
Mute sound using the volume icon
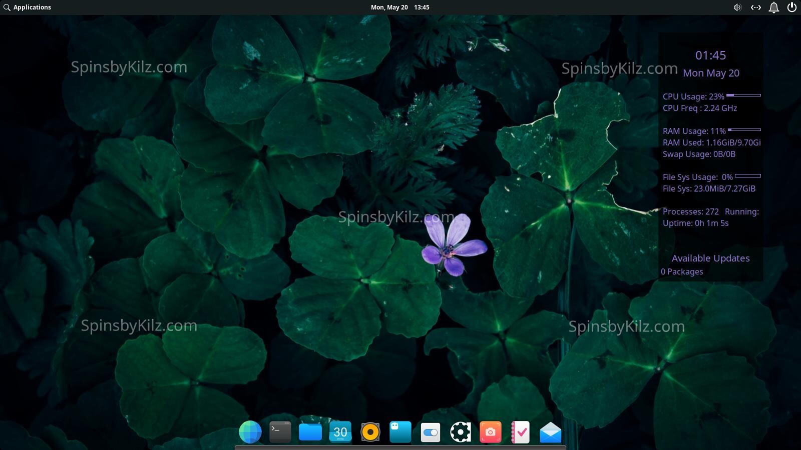pyautogui.click(x=737, y=7)
